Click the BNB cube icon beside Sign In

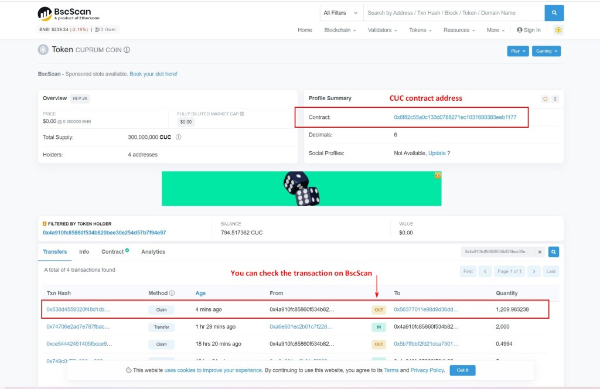[558, 30]
